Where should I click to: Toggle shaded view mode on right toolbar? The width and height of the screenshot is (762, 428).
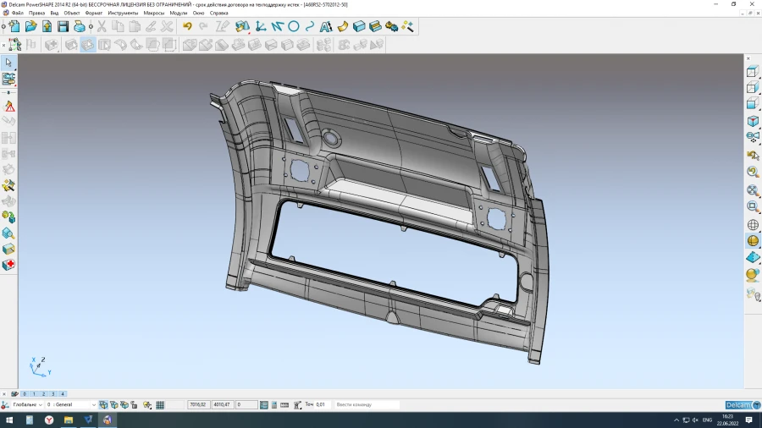point(752,241)
